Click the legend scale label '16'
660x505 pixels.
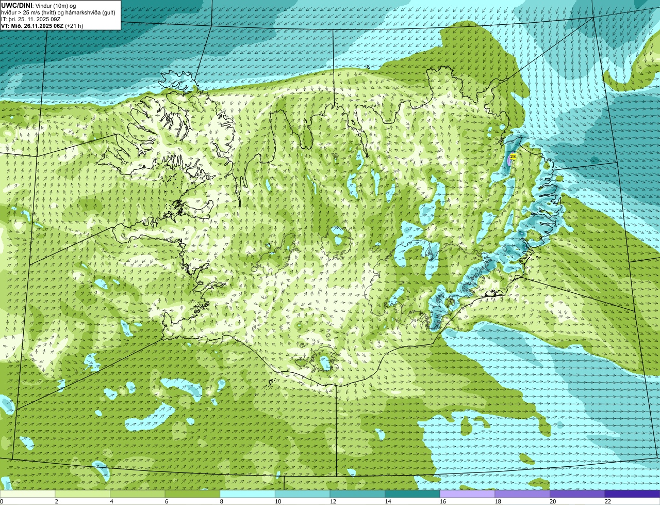point(443,501)
